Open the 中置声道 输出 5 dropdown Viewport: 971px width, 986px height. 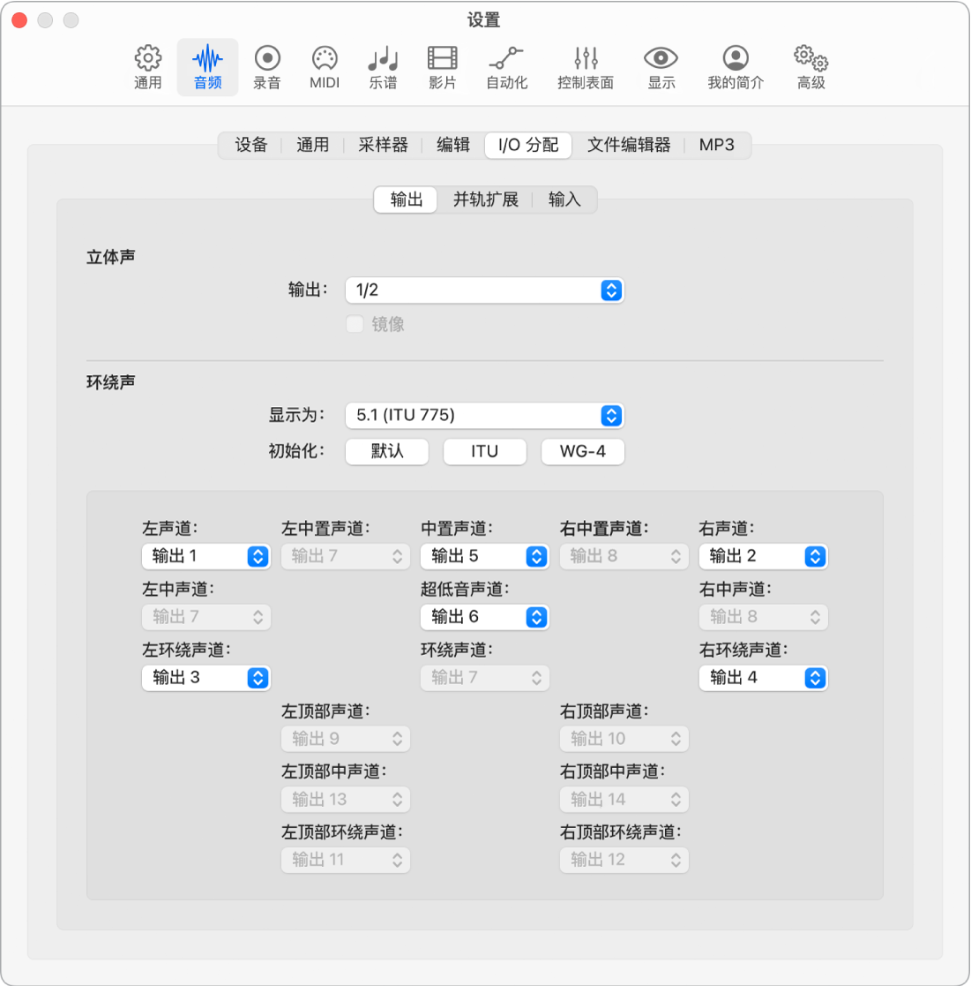[484, 556]
